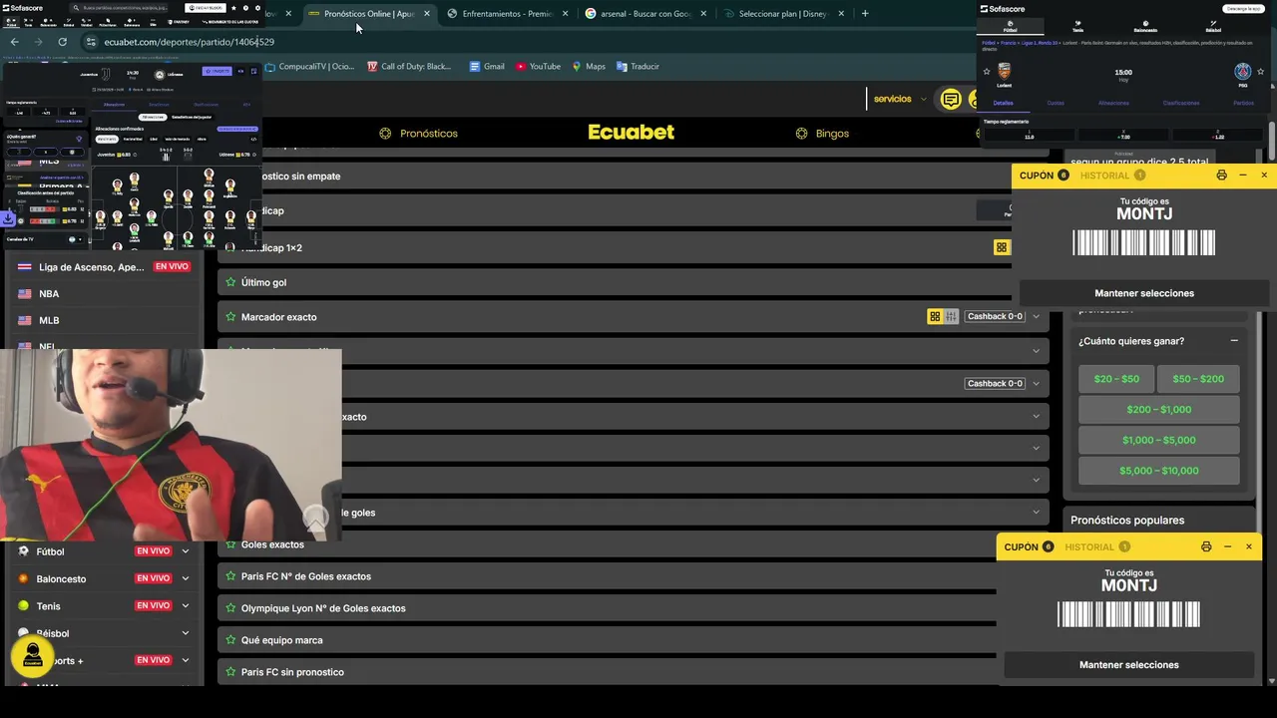Click the Bingos ball icon
The image size is (1277, 718).
801,134
